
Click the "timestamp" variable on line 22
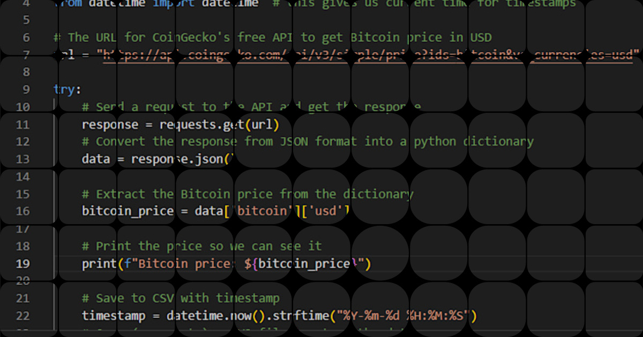(114, 316)
